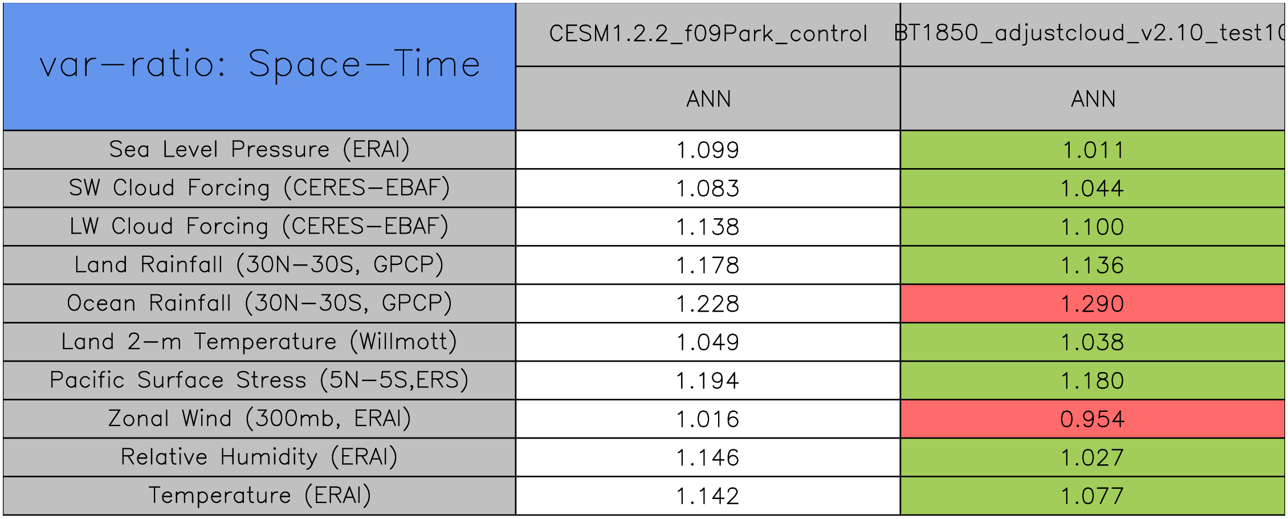The image size is (1288, 519).
Task: Select the Relative Humidity (ERAI) row label
Action: point(259,457)
